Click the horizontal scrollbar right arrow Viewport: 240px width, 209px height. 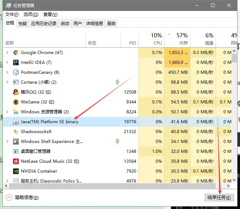(228, 186)
